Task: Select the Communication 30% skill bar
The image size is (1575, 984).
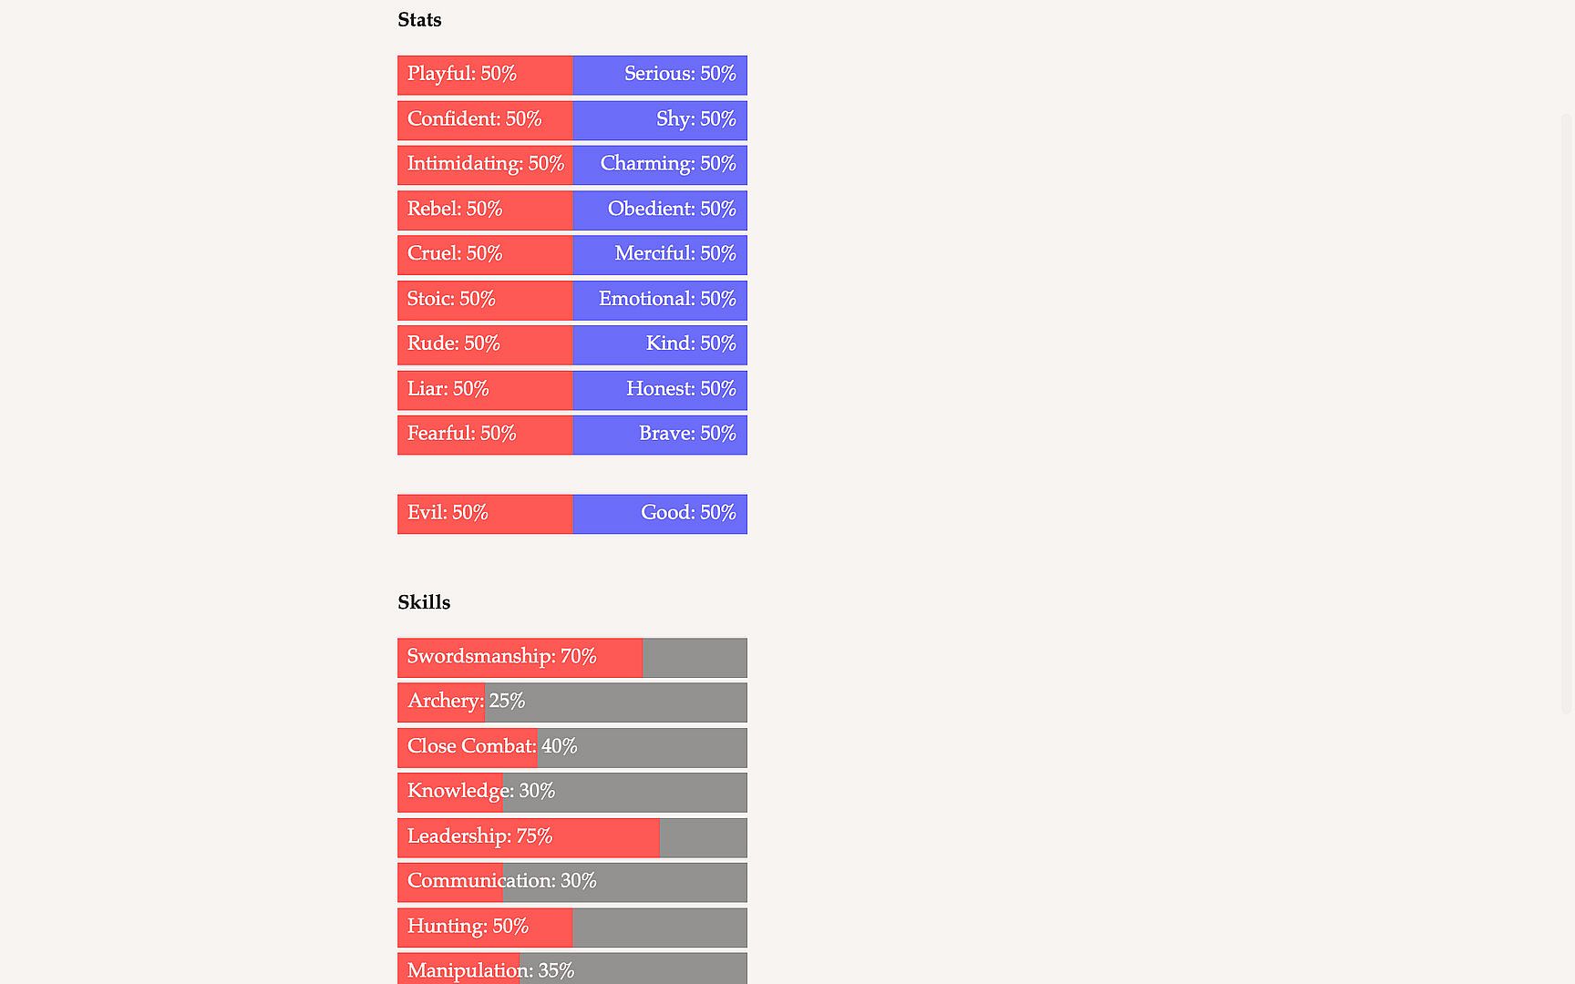Action: click(x=572, y=882)
